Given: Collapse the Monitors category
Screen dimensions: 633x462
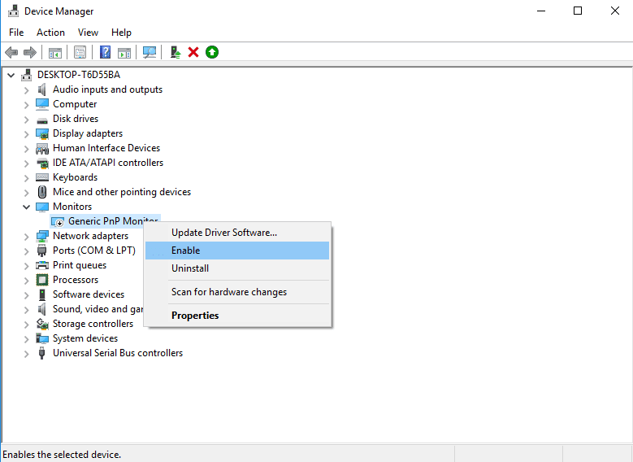Looking at the screenshot, I should pyautogui.click(x=26, y=207).
